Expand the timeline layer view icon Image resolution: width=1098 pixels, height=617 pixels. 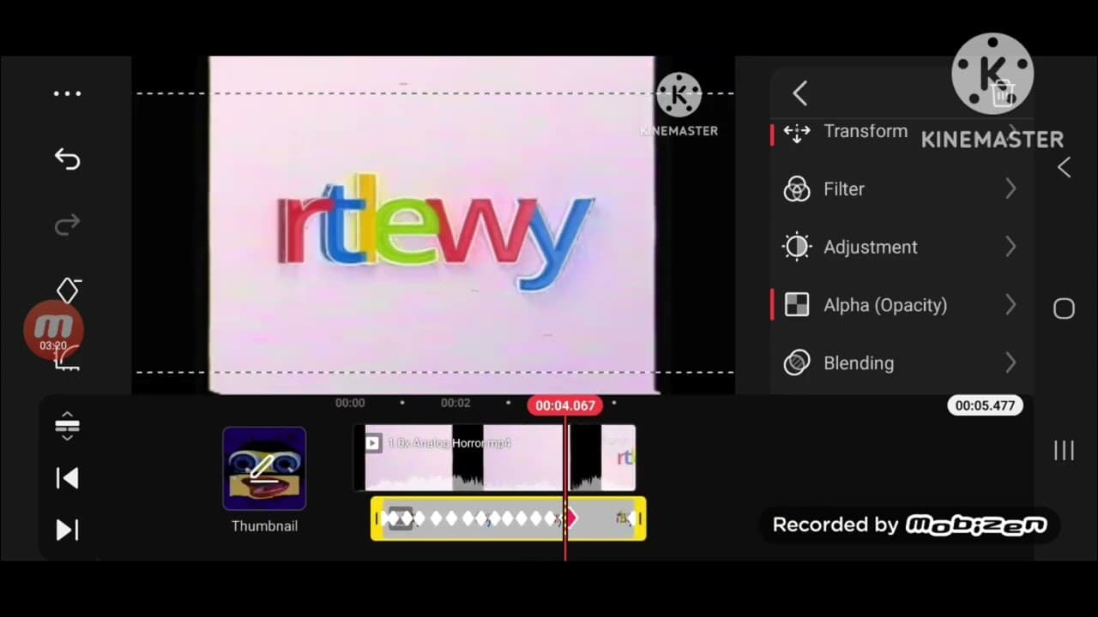tap(67, 426)
